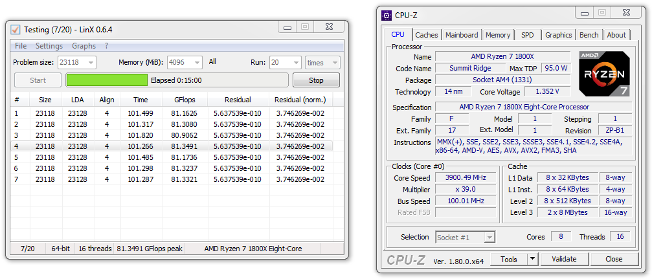Image resolution: width=652 pixels, height=279 pixels.
Task: Expand the Socket #1 selection dropdown
Action: coord(489,238)
